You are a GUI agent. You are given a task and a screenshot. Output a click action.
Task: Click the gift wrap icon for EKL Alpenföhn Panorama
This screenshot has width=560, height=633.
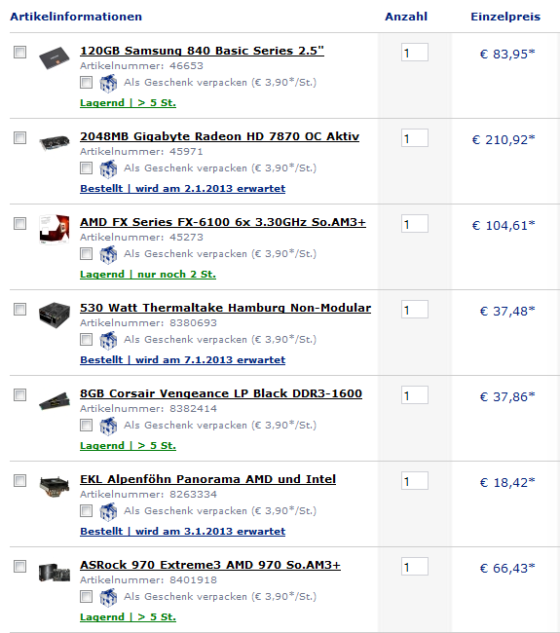(x=108, y=511)
